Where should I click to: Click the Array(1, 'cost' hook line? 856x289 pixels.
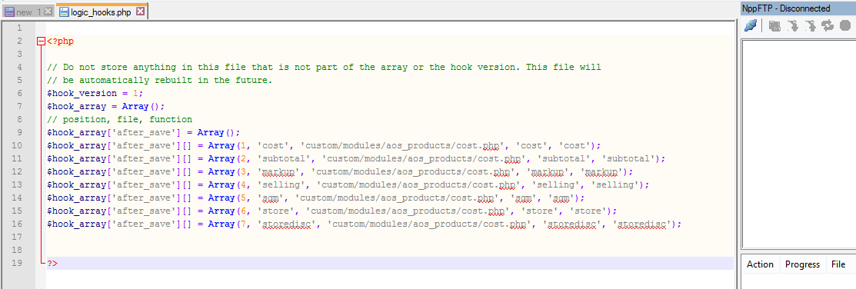[x=324, y=145]
